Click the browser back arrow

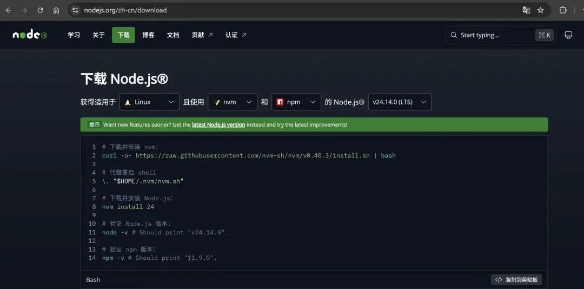pyautogui.click(x=8, y=10)
